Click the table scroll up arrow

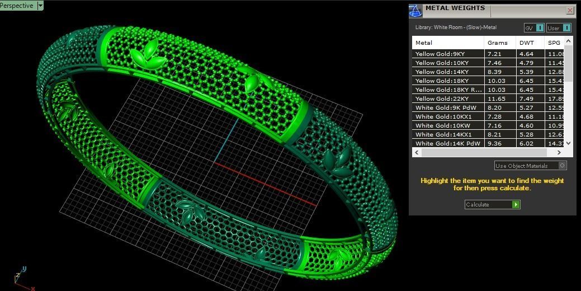(x=568, y=40)
